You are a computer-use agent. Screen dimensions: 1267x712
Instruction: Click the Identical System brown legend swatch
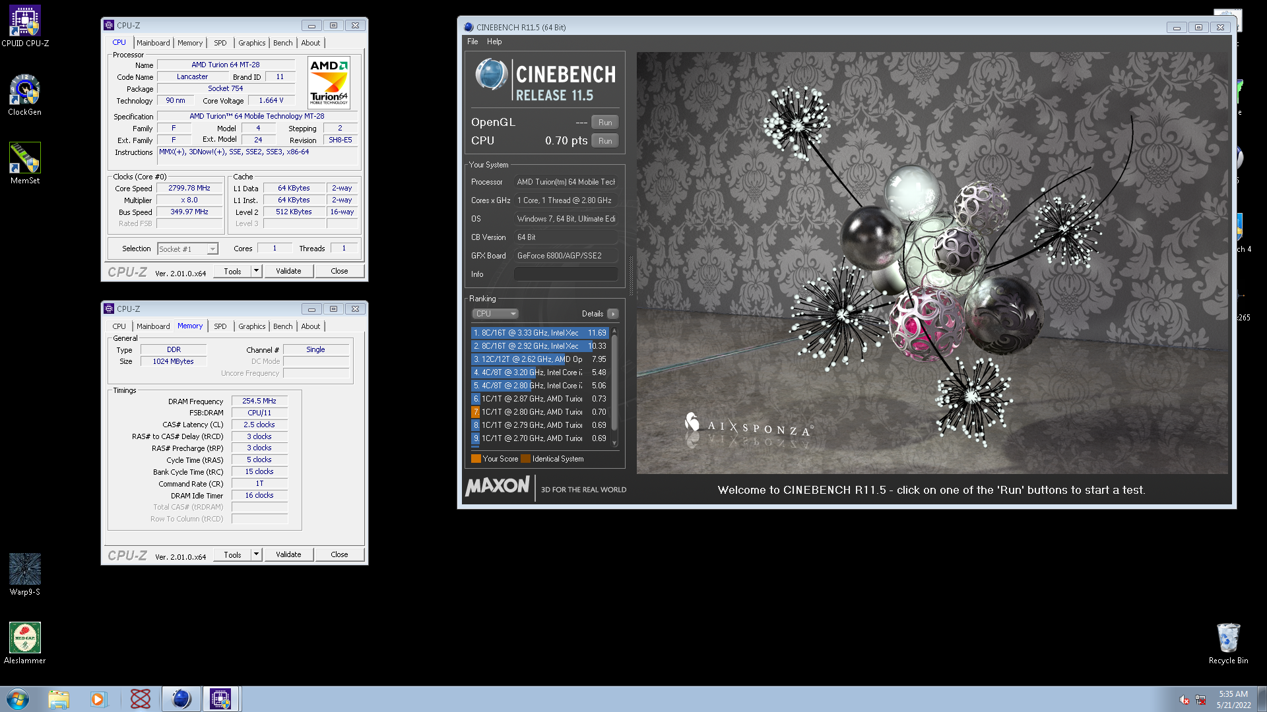coord(525,459)
